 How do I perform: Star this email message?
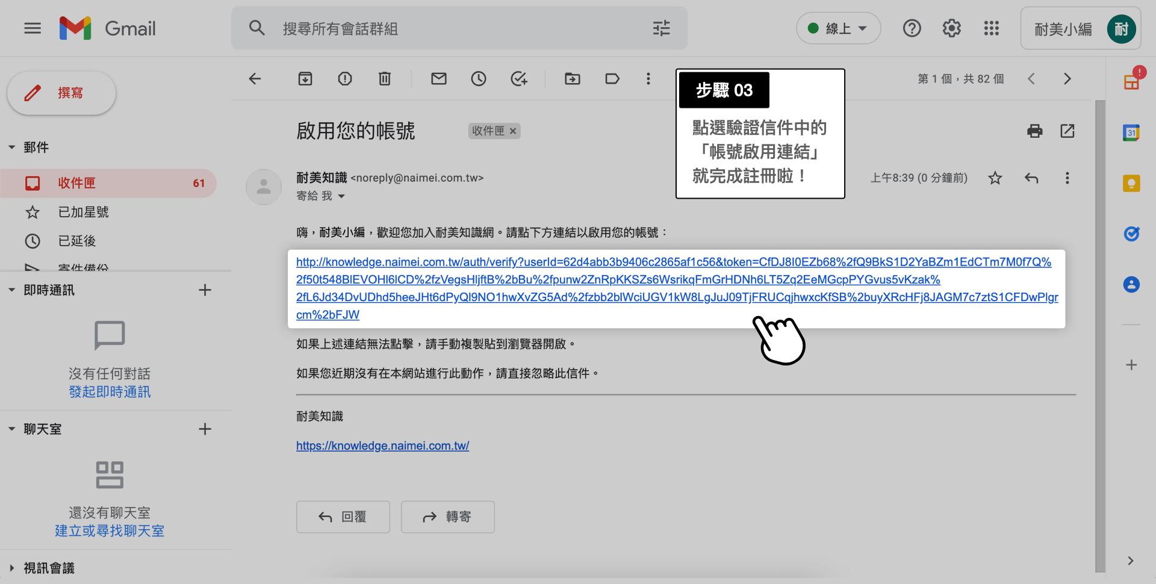(995, 178)
